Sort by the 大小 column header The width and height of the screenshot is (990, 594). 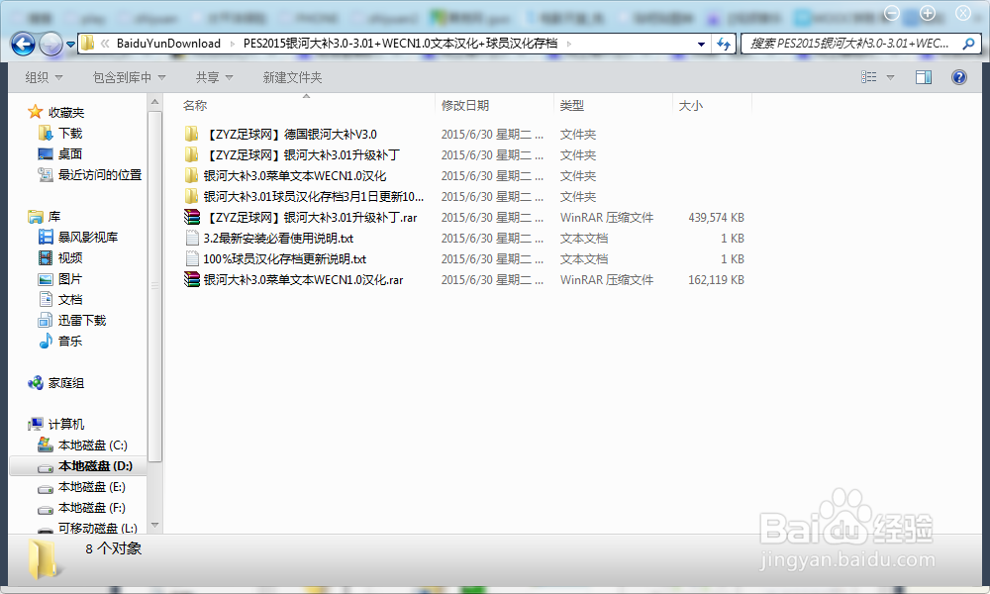[x=691, y=105]
